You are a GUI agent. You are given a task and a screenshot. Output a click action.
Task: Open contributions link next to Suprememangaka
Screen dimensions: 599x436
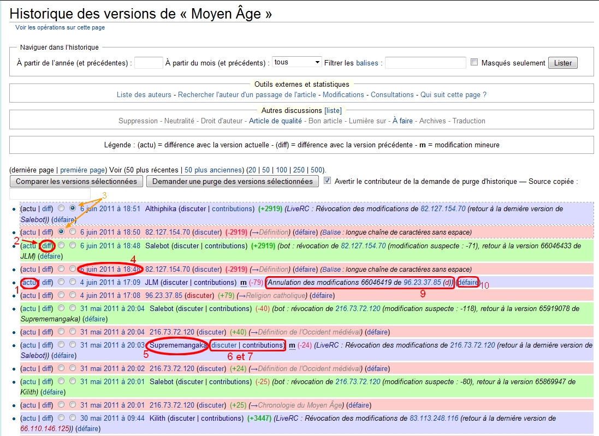tap(263, 345)
